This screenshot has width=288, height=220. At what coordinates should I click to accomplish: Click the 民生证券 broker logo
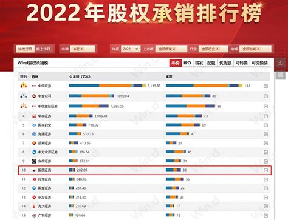coord(34,179)
